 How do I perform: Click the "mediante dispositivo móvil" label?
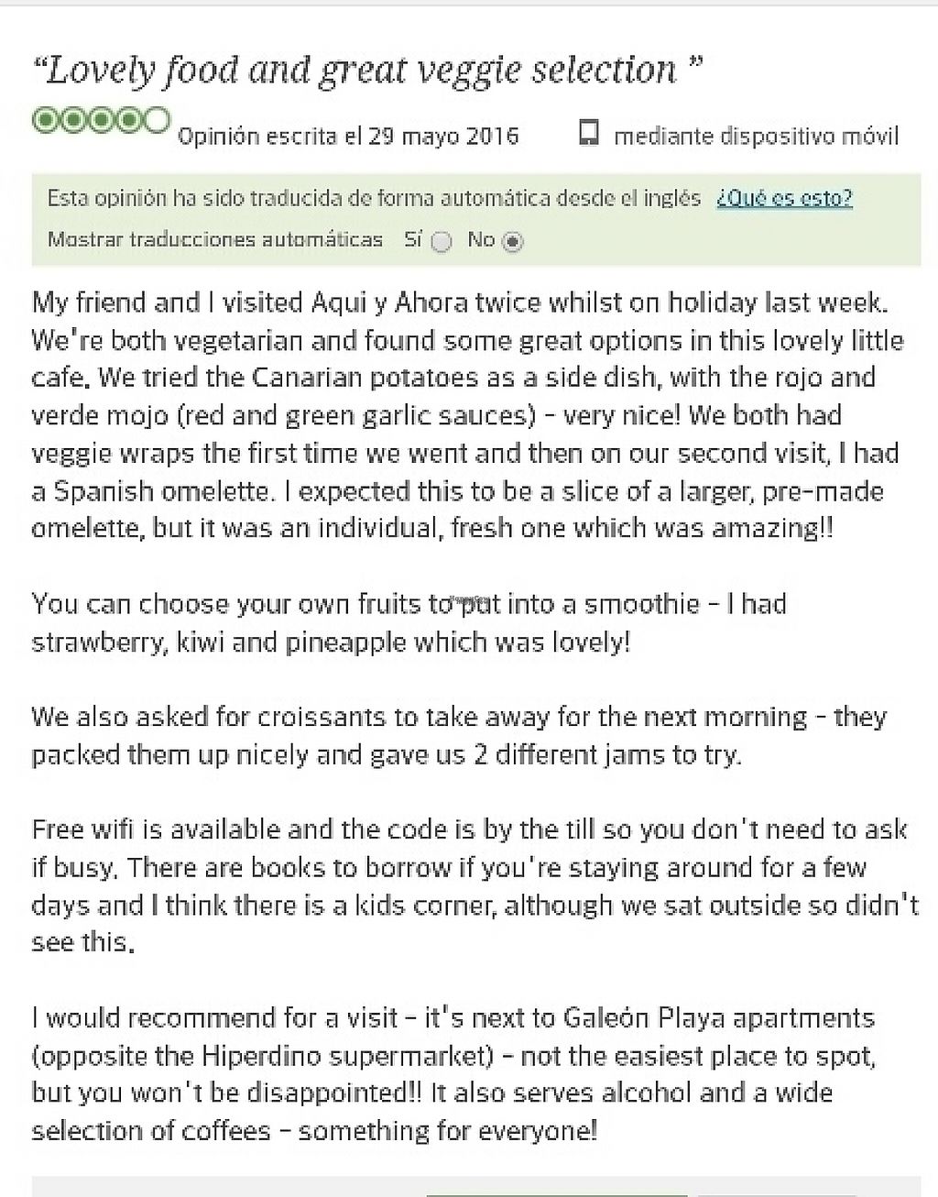click(x=756, y=137)
